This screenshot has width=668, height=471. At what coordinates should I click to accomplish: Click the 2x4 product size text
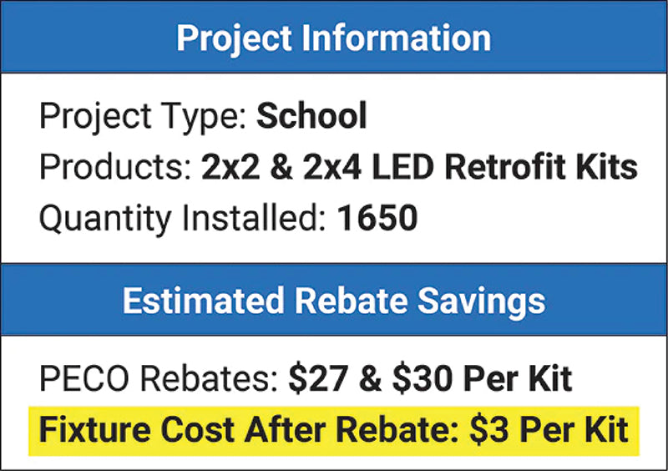[332, 167]
